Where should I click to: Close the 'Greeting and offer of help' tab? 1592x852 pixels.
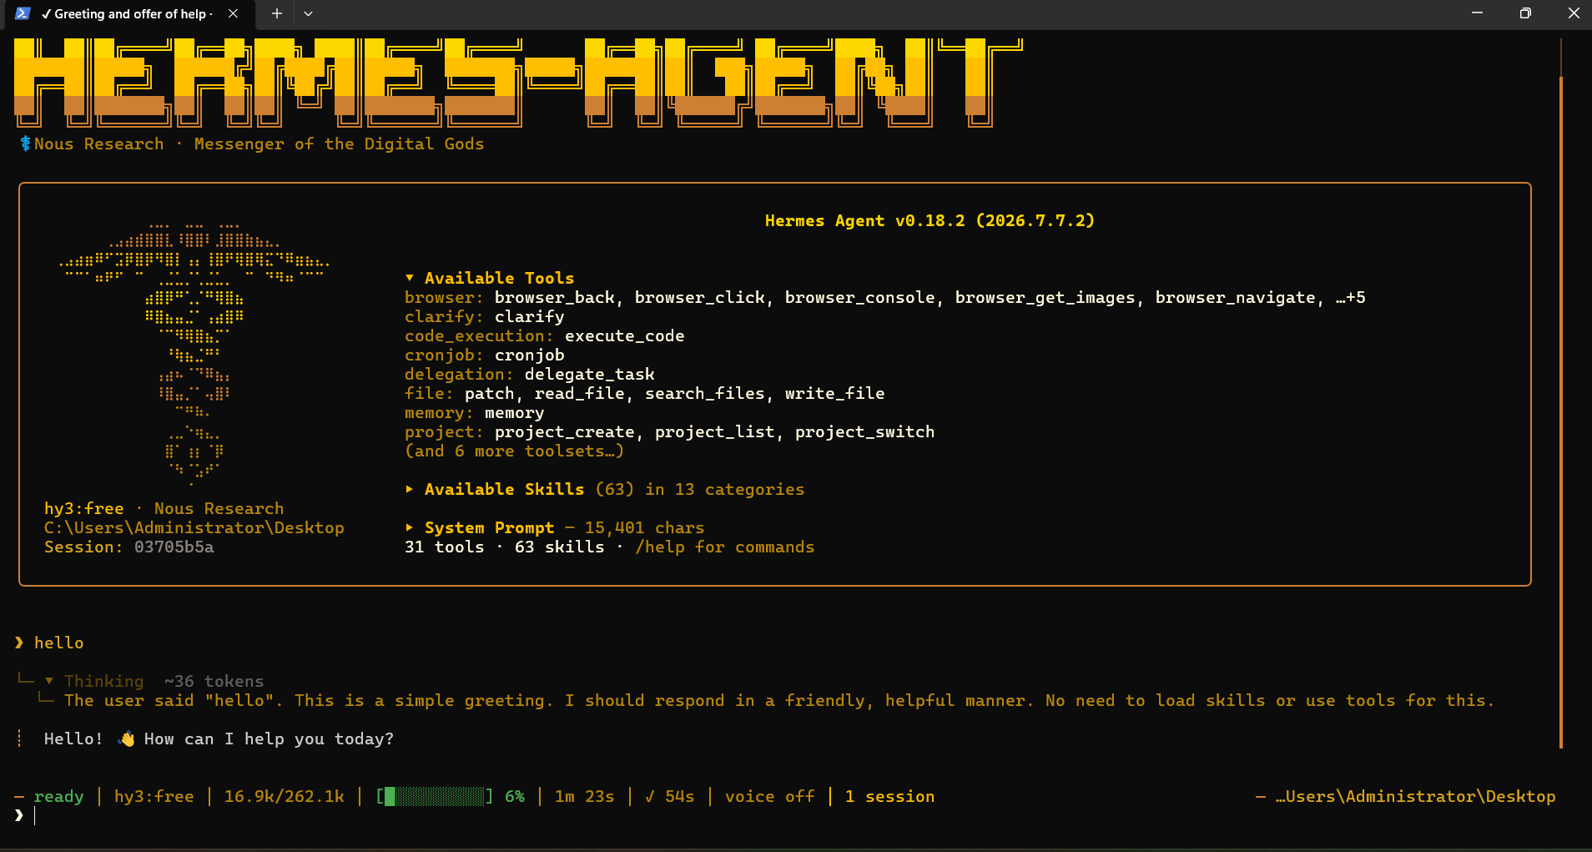pos(233,13)
